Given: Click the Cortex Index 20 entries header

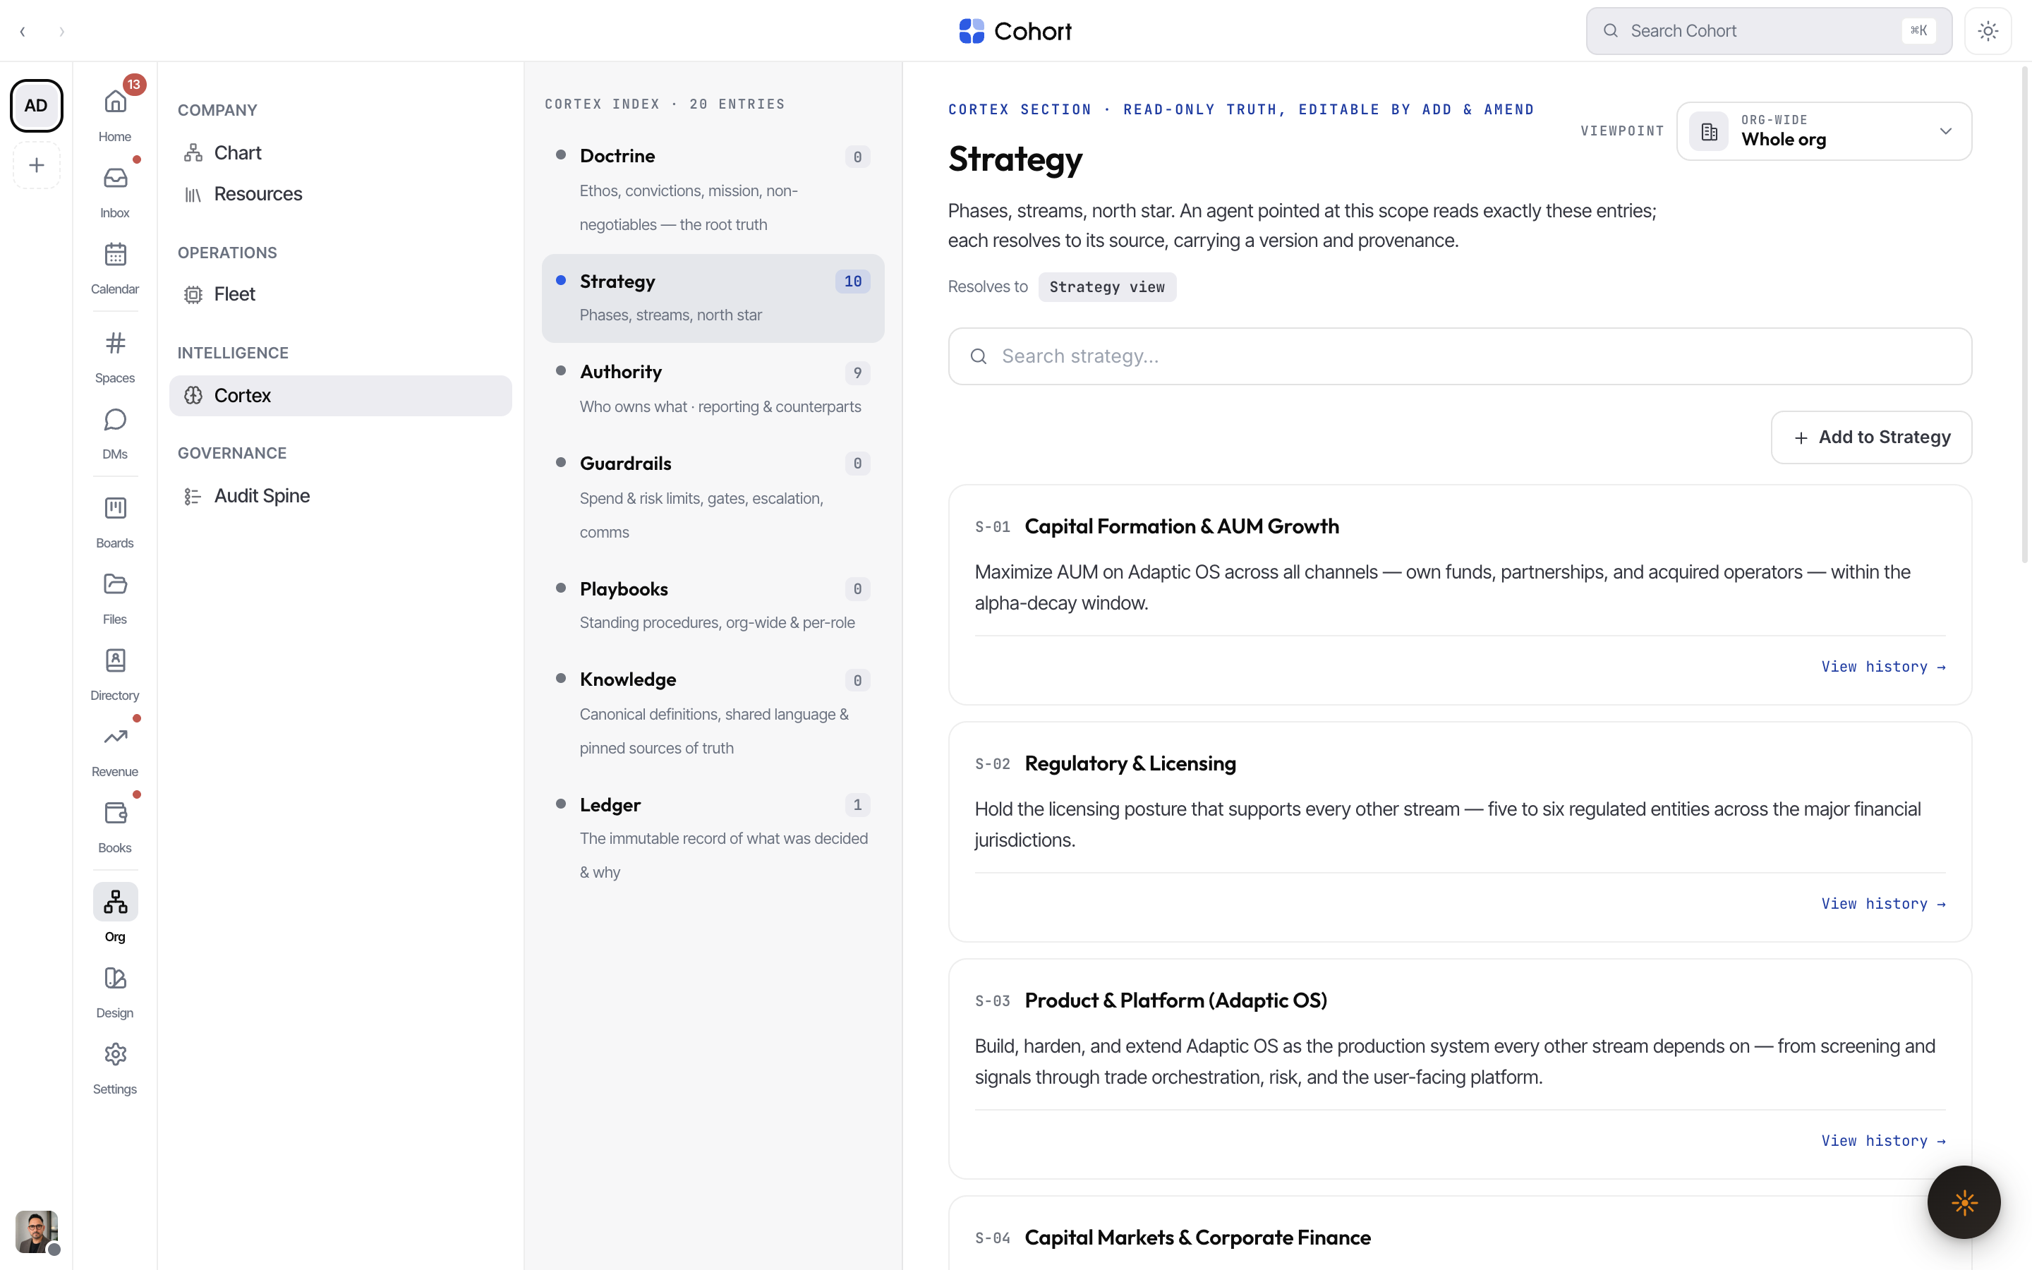Looking at the screenshot, I should point(665,104).
